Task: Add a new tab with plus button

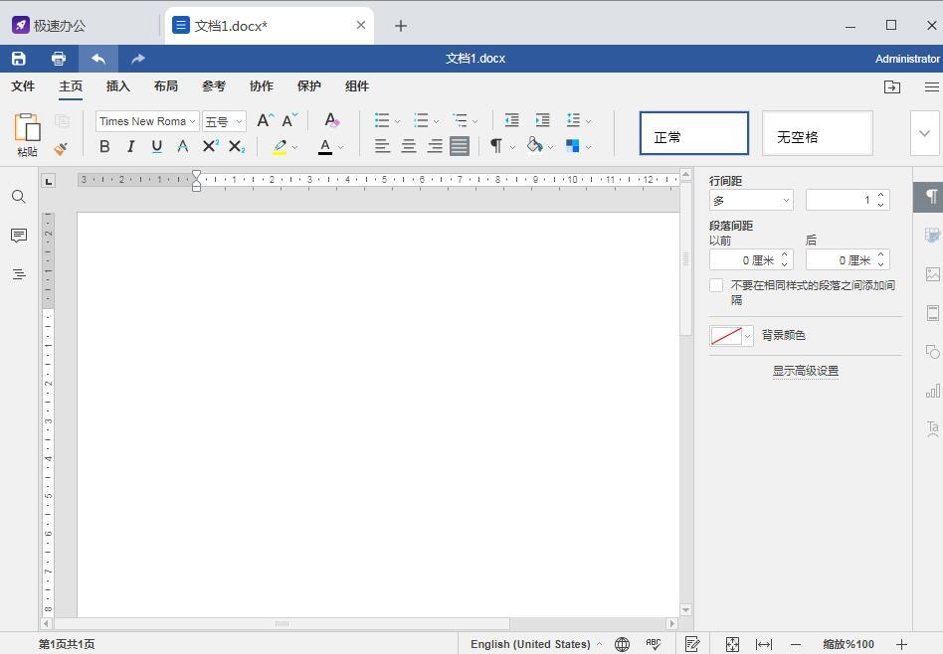Action: click(x=401, y=26)
